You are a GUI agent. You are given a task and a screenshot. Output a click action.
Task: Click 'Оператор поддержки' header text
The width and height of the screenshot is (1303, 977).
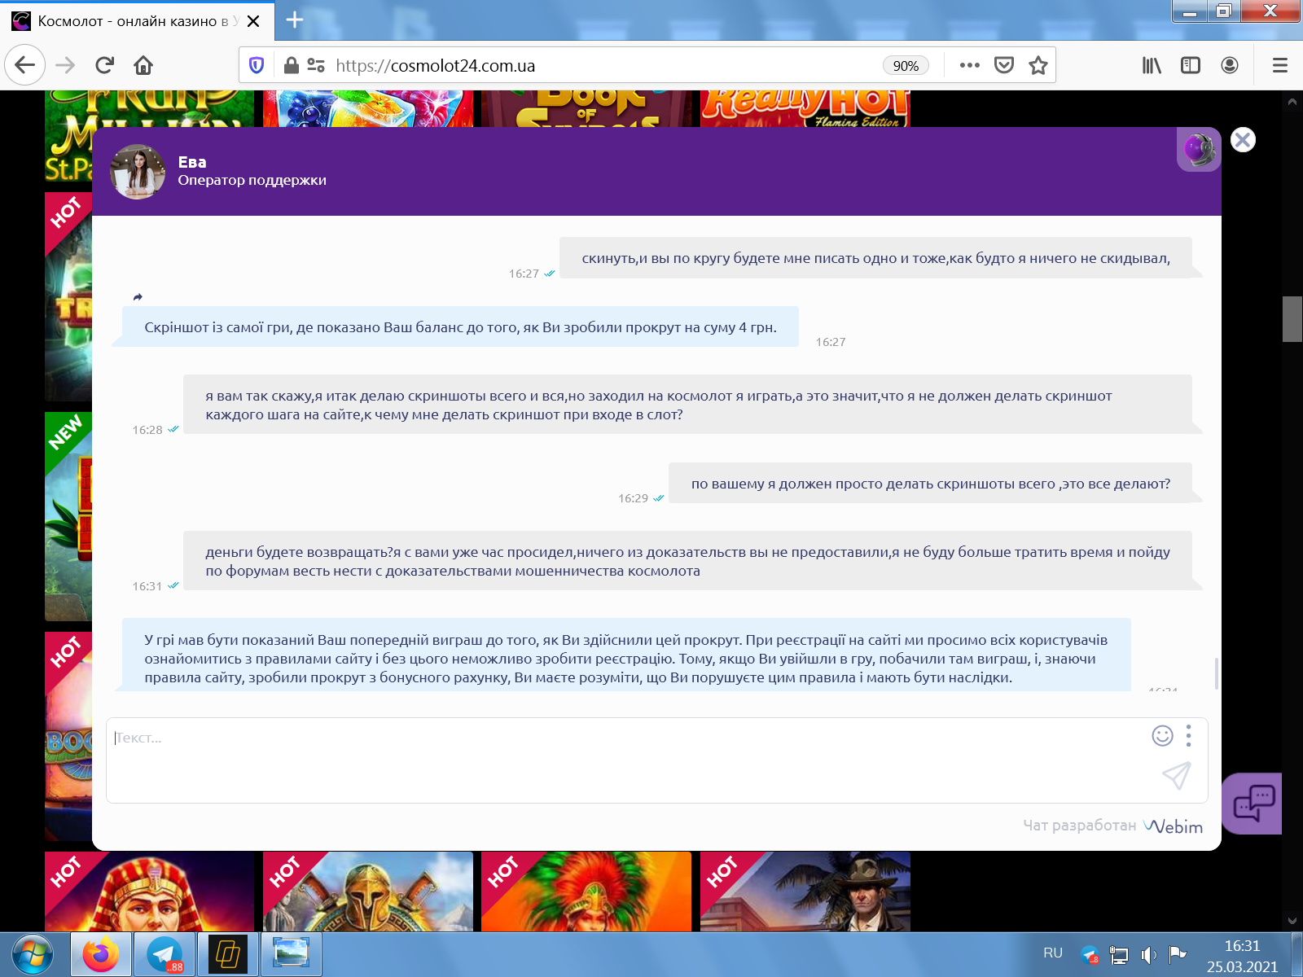(252, 181)
